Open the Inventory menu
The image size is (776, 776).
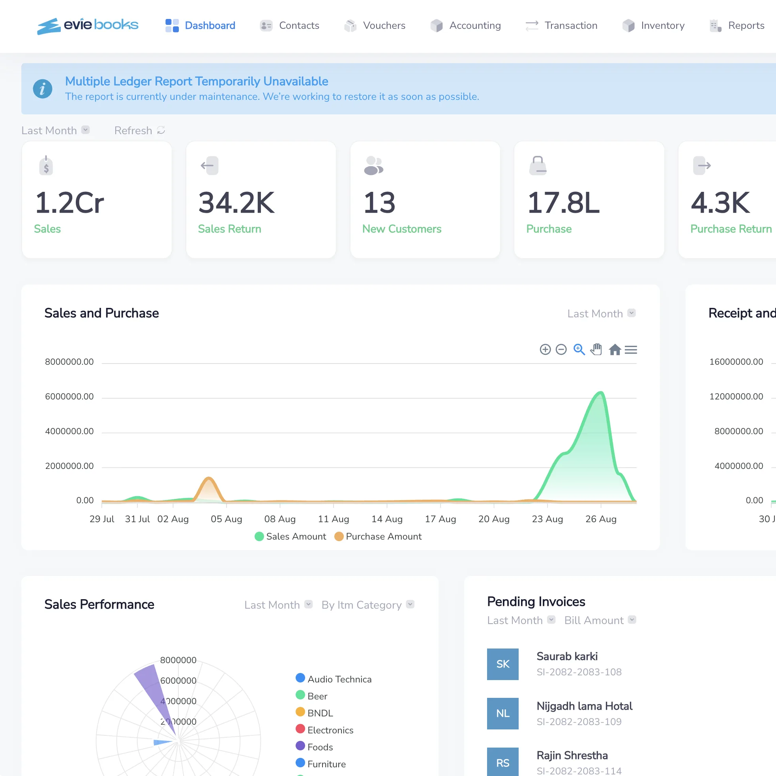(x=653, y=25)
